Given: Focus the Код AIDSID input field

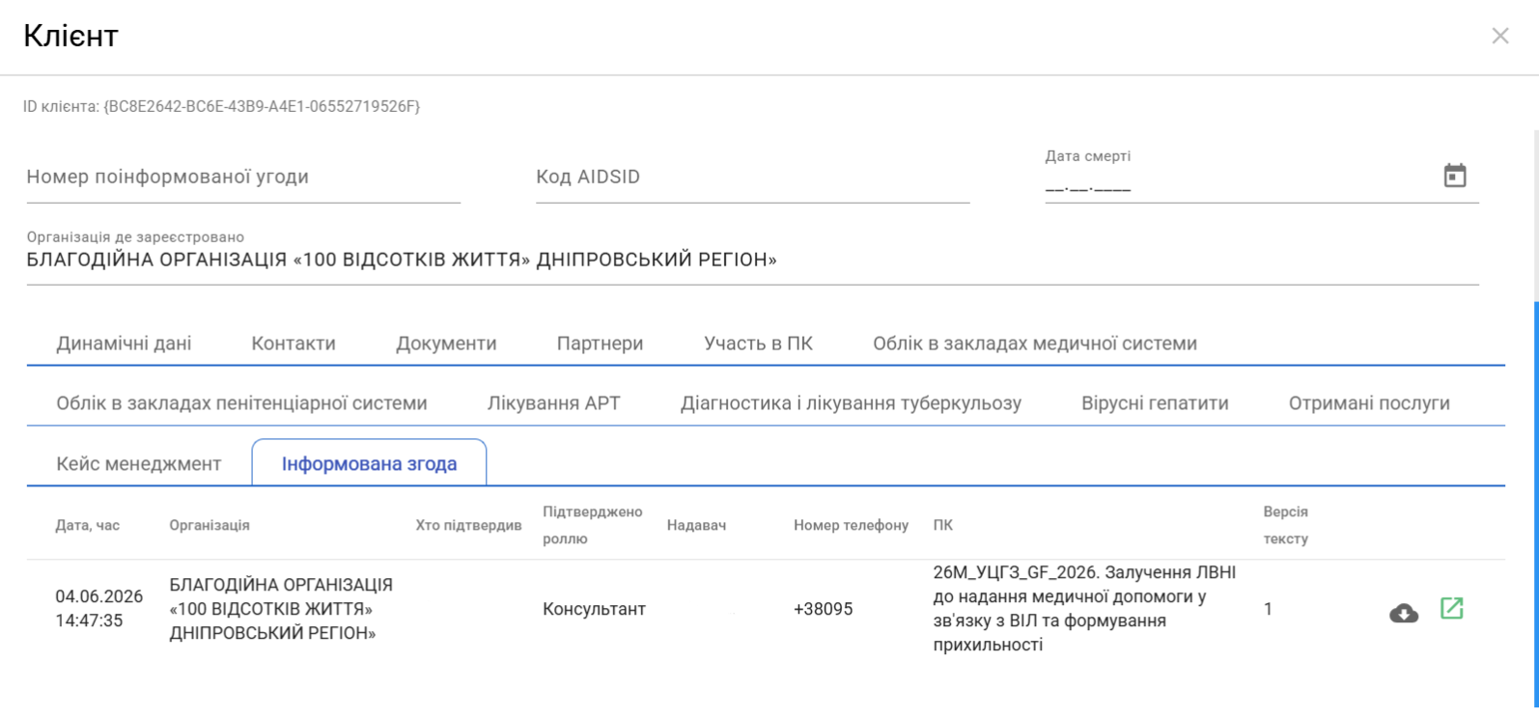Looking at the screenshot, I should tap(752, 178).
